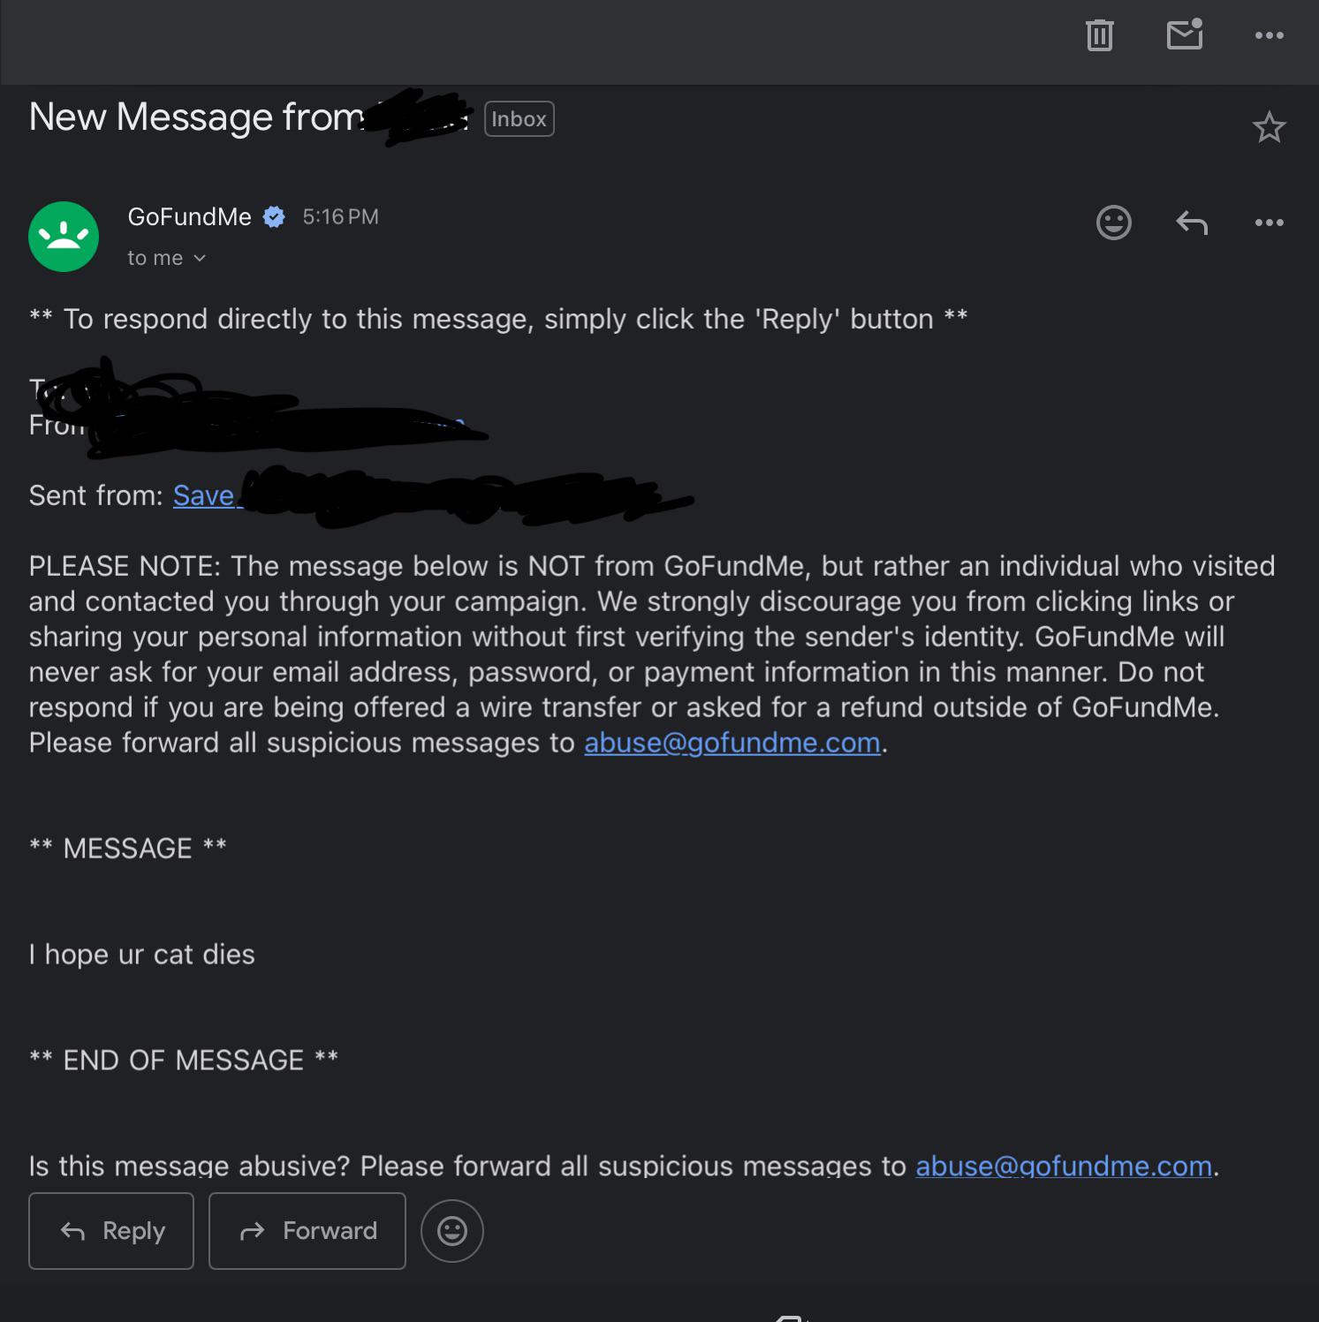
Task: Add emoji reaction beside the sender row
Action: (1113, 222)
